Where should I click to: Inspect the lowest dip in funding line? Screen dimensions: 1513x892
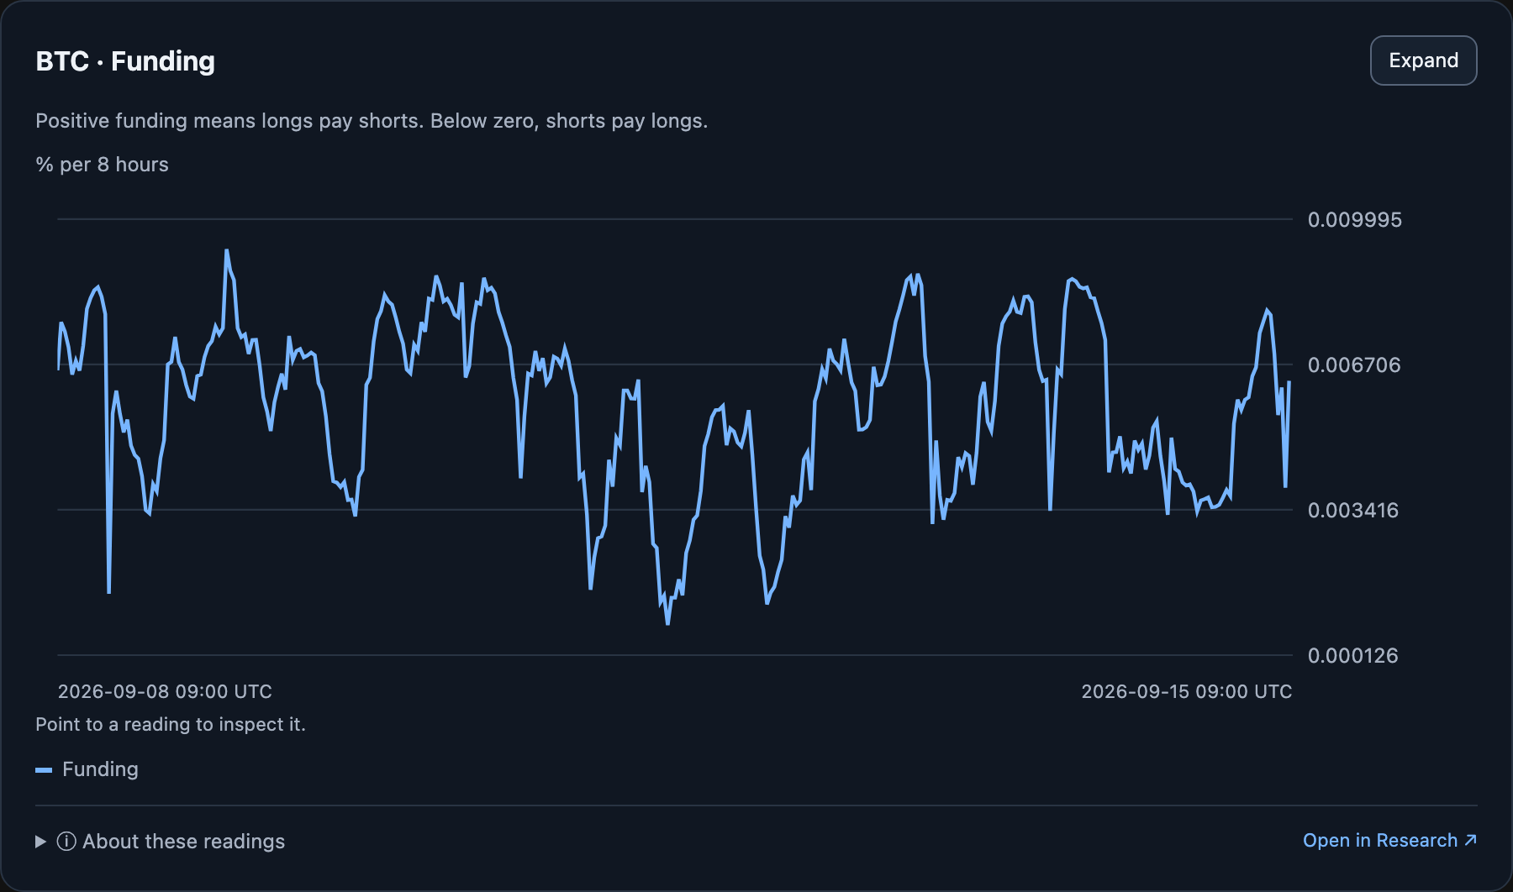(667, 623)
